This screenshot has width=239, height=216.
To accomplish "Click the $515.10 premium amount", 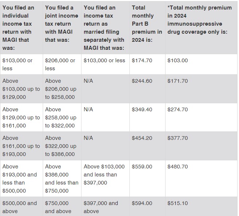I will 177,203.
